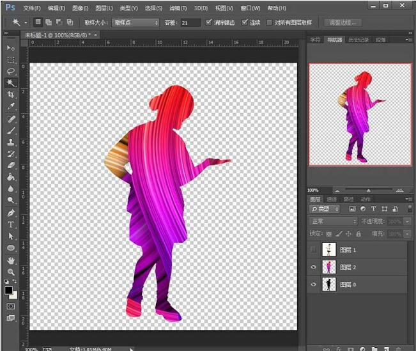416x351 pixels.
Task: Select the Magic Wand tool
Action: tap(11, 83)
